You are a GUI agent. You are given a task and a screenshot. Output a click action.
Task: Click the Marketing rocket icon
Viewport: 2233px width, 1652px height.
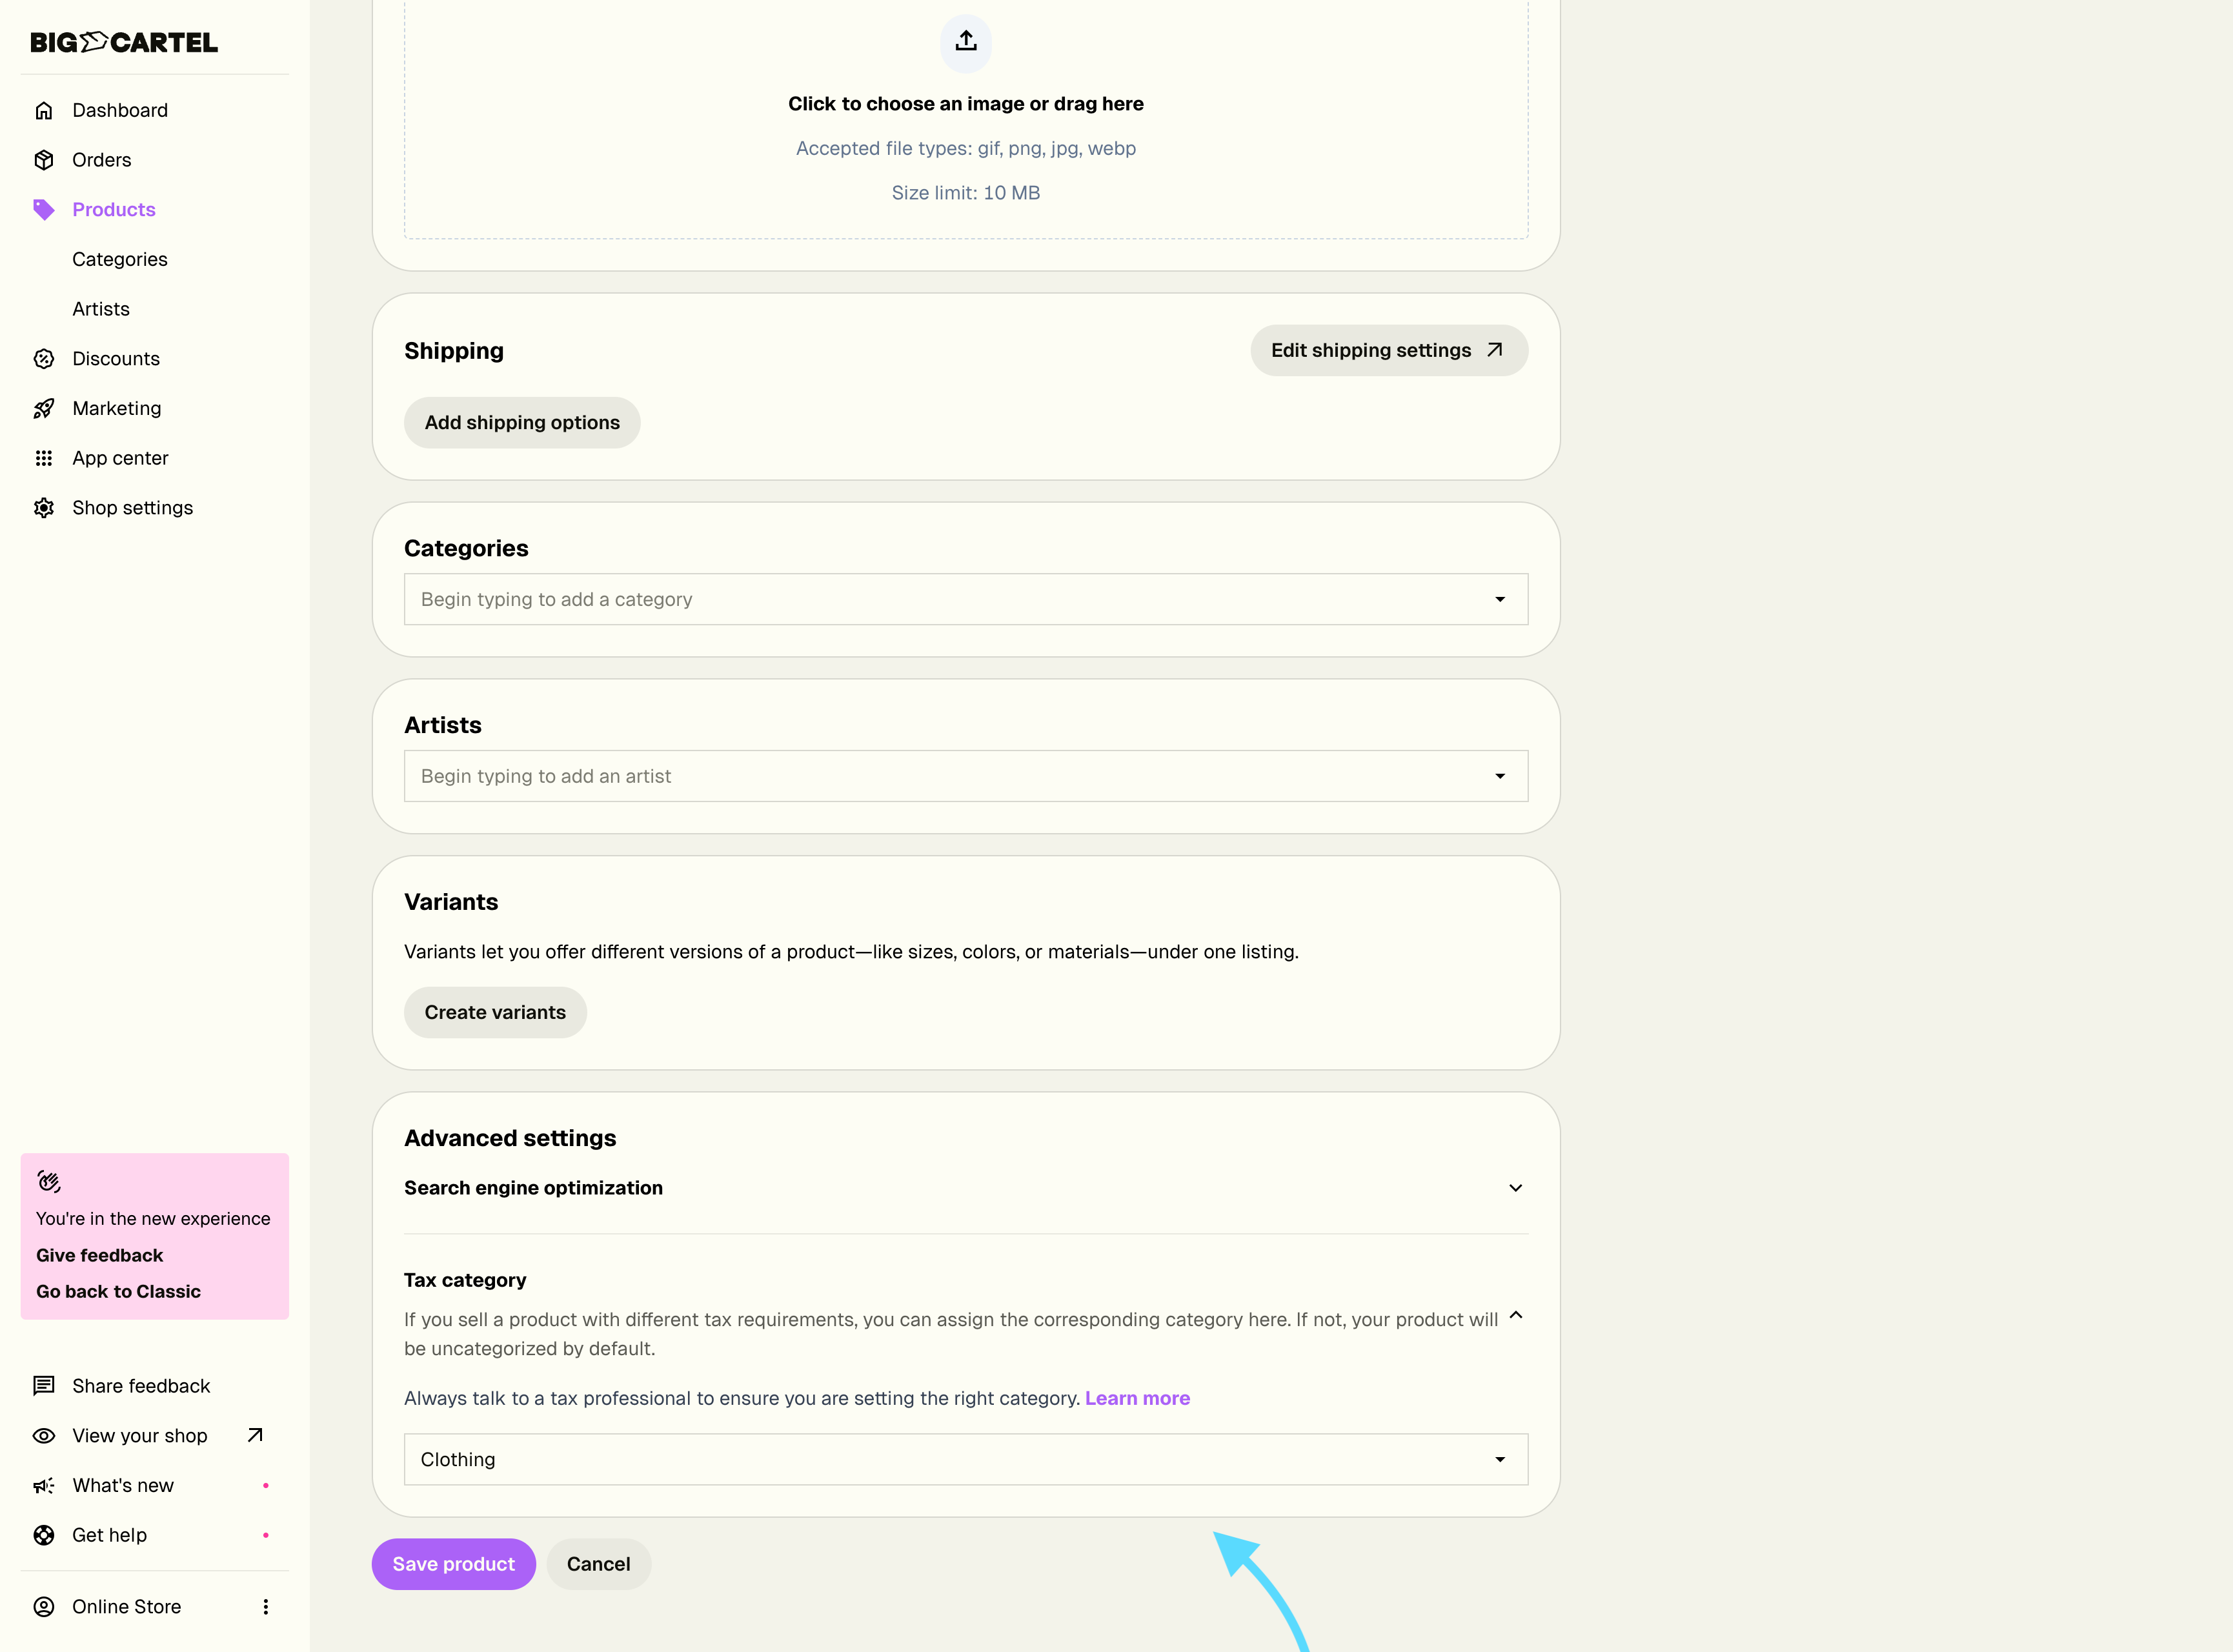44,408
